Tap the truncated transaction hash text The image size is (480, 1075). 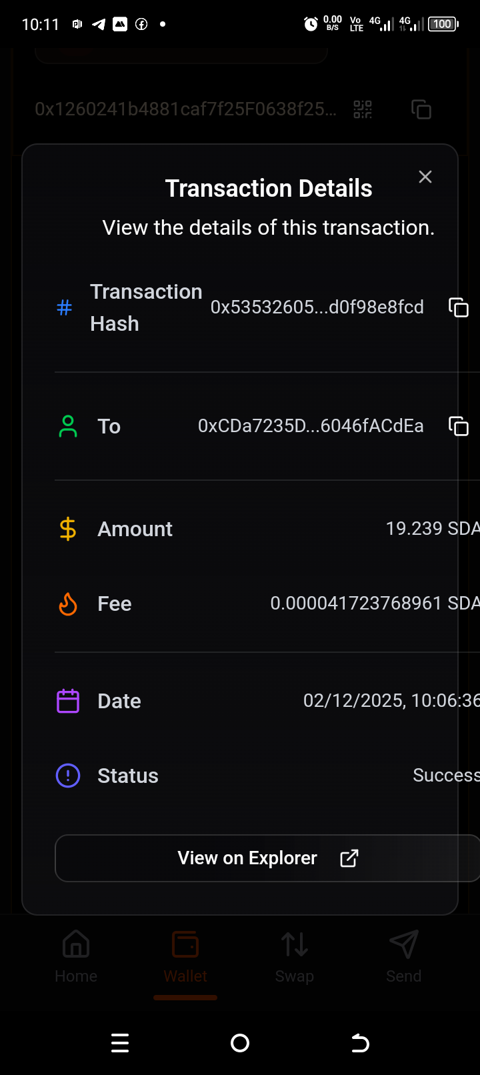[317, 307]
